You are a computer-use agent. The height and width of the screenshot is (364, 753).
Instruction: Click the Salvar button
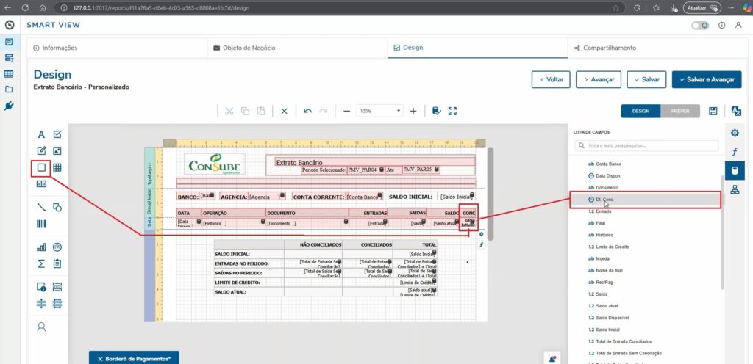coord(646,79)
